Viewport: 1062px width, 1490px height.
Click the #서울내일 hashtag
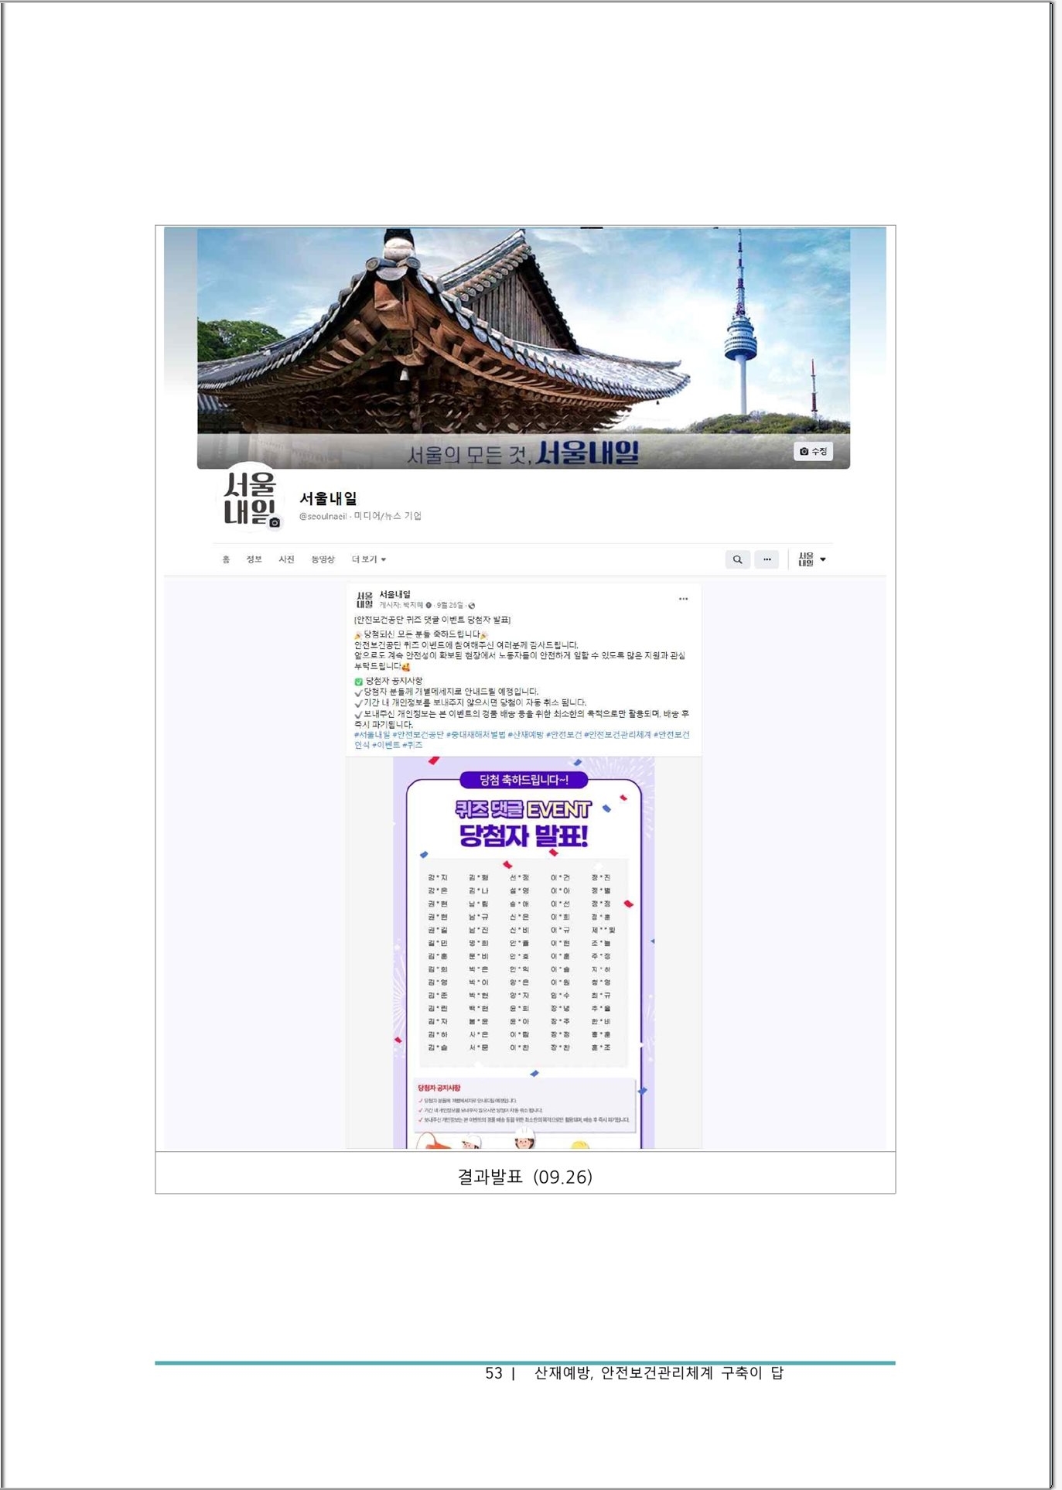click(372, 735)
